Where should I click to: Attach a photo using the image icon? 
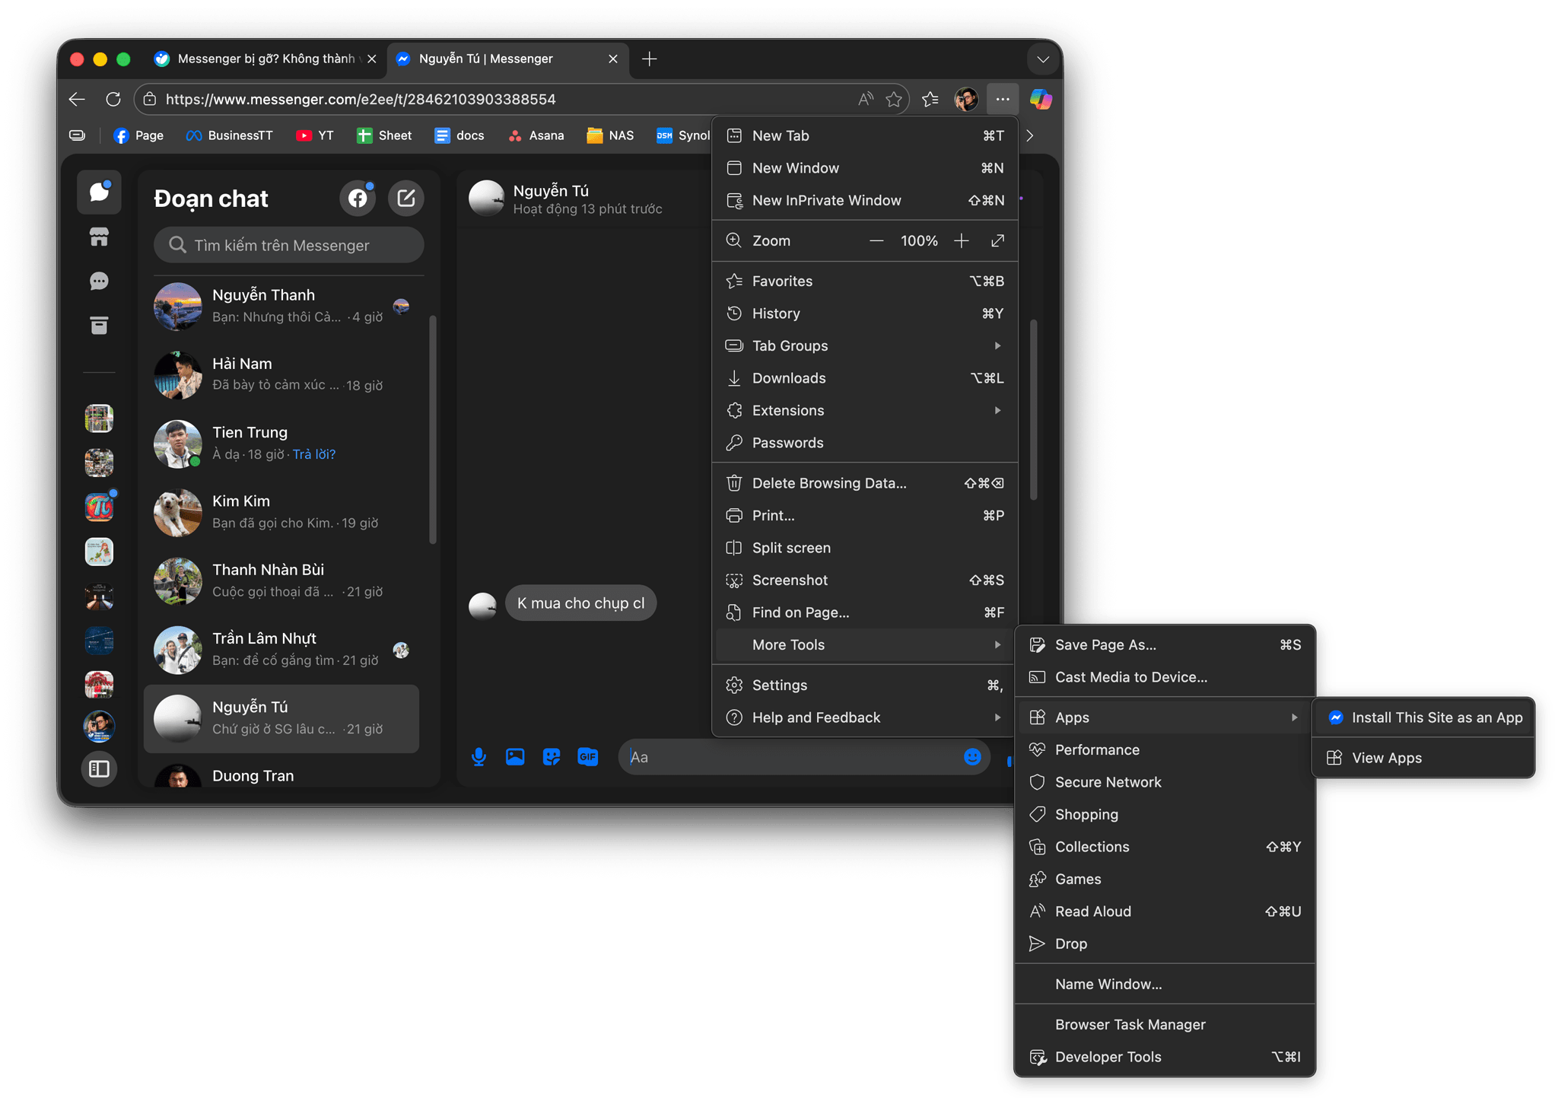515,756
